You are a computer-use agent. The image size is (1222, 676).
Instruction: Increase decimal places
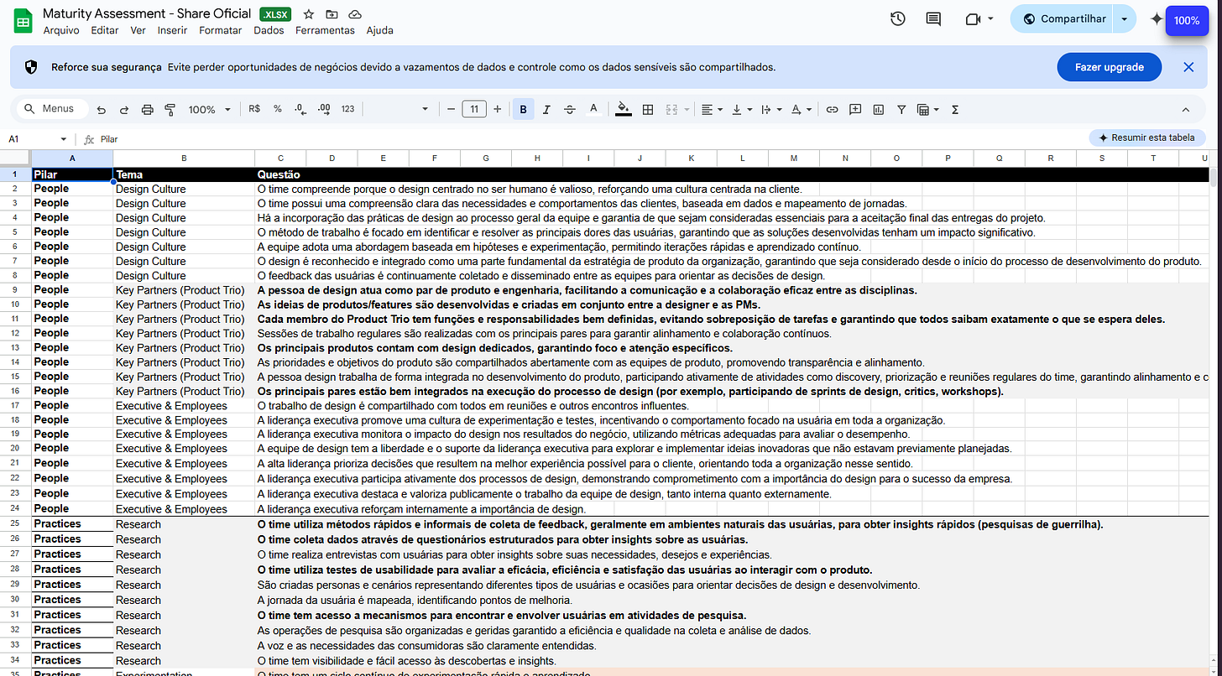(x=324, y=109)
